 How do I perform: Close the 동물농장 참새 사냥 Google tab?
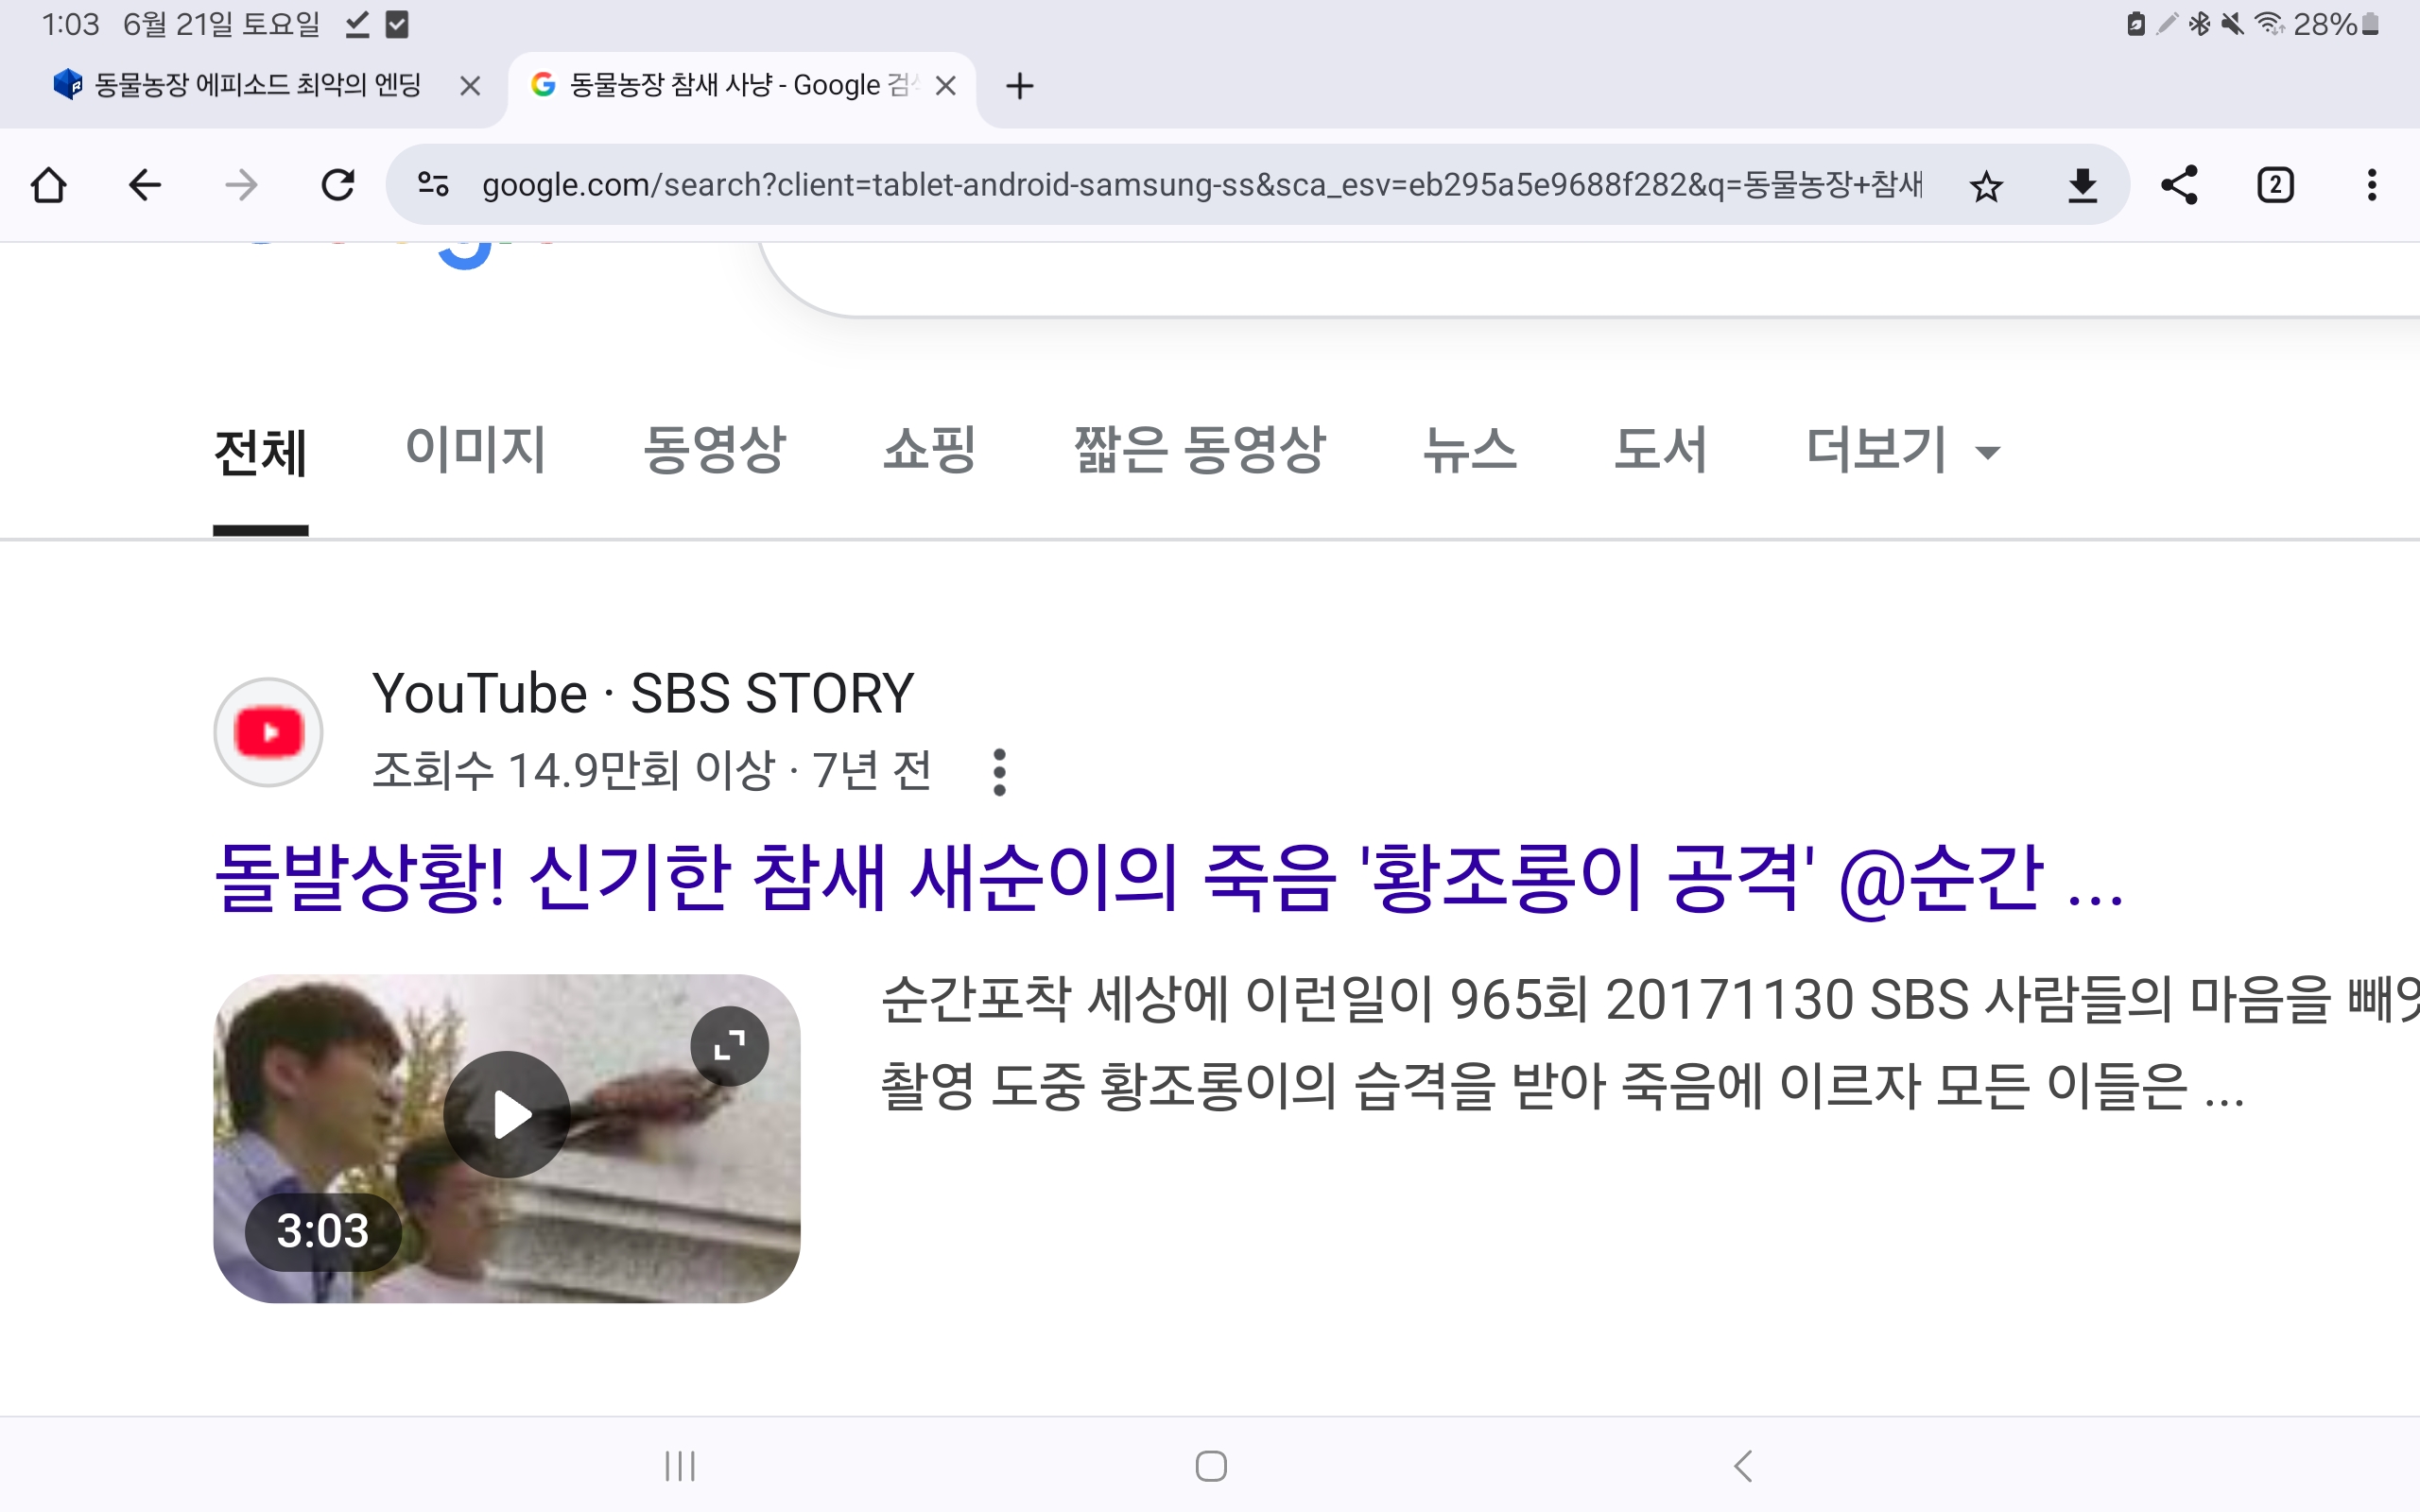click(945, 86)
